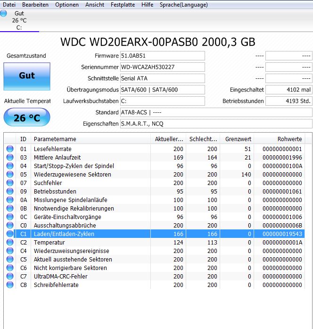Click status orb for Nicht korrigierbare Sektoren row
This screenshot has height=329, width=313.
tap(10, 268)
